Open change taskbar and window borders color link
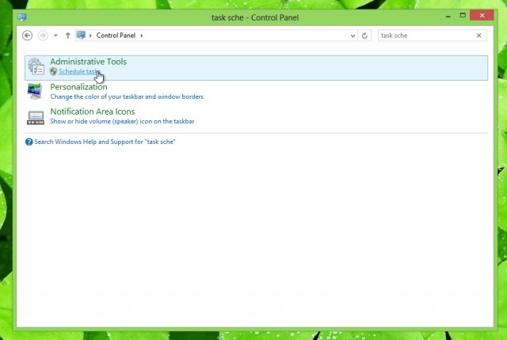The height and width of the screenshot is (340, 507). (x=127, y=96)
